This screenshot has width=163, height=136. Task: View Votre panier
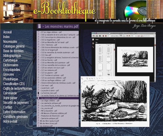10,98
